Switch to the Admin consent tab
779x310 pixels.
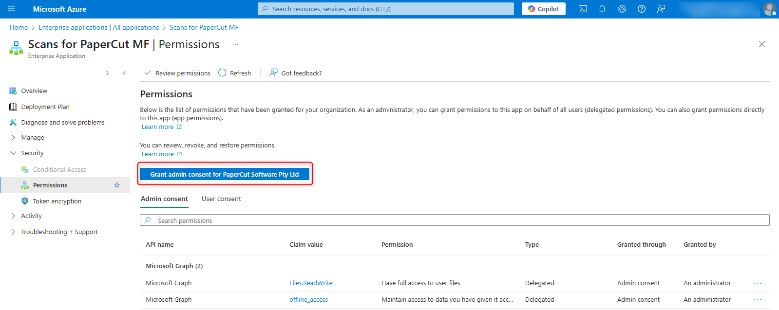pyautogui.click(x=164, y=199)
